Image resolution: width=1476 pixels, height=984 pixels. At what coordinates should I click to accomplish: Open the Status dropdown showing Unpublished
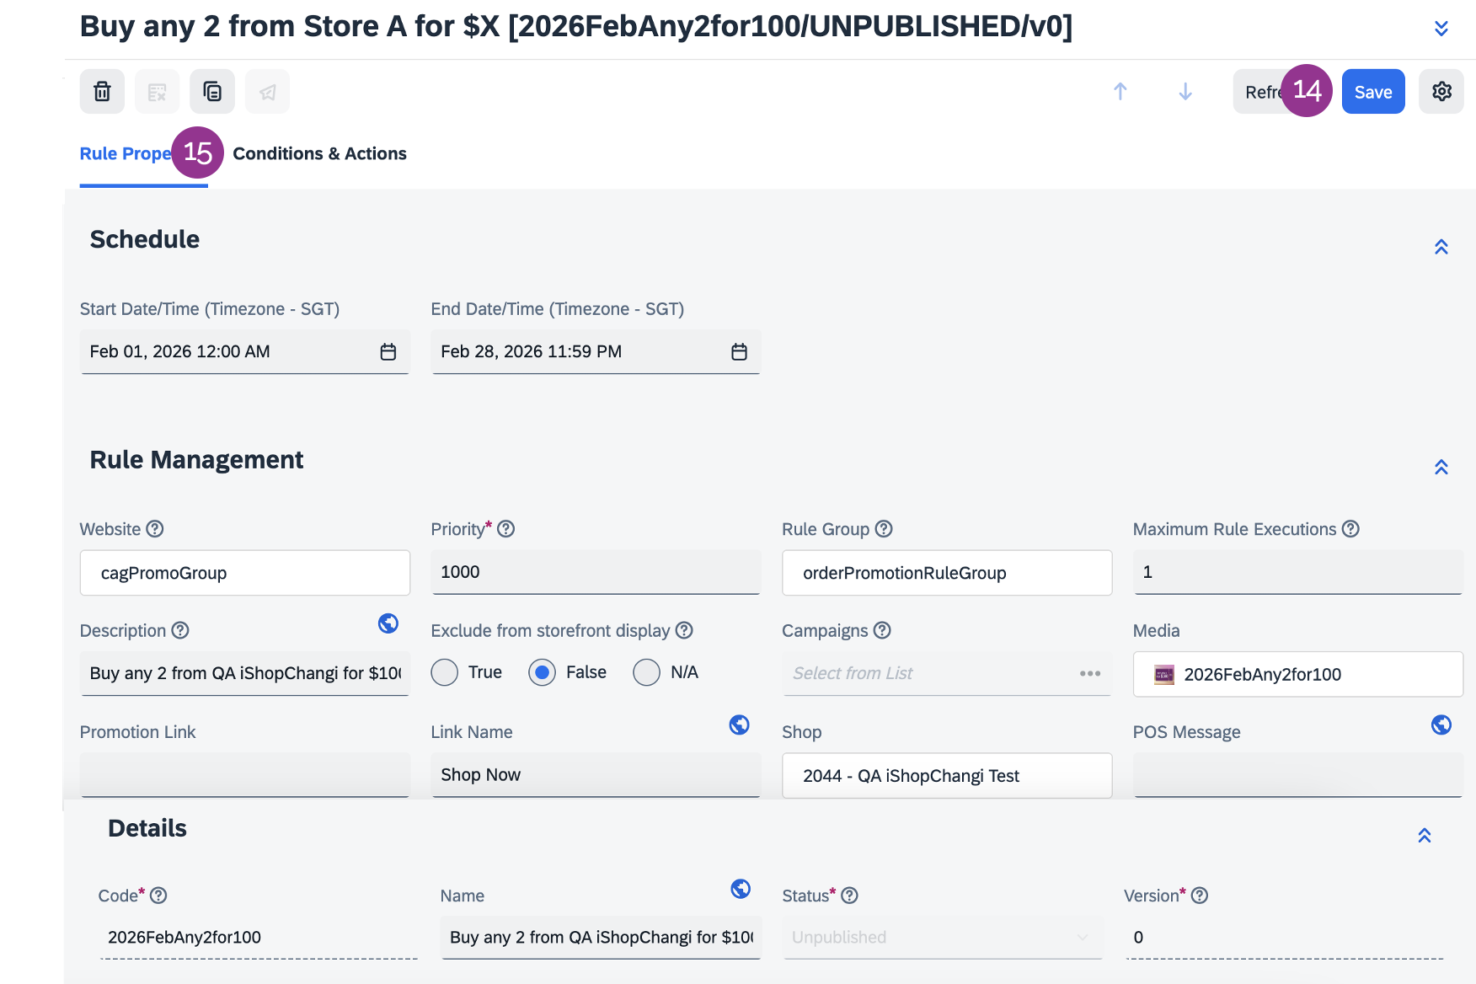tap(941, 938)
